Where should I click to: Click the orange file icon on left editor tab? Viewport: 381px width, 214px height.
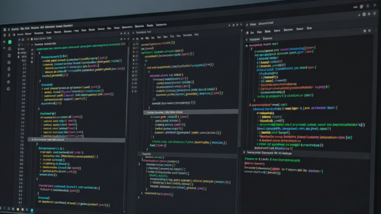click(x=32, y=39)
